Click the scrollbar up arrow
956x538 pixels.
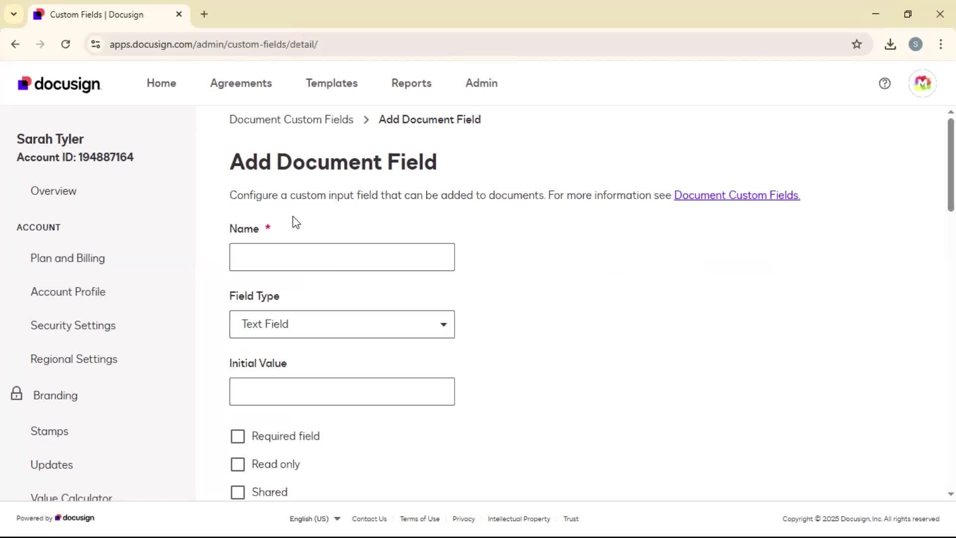tap(951, 112)
